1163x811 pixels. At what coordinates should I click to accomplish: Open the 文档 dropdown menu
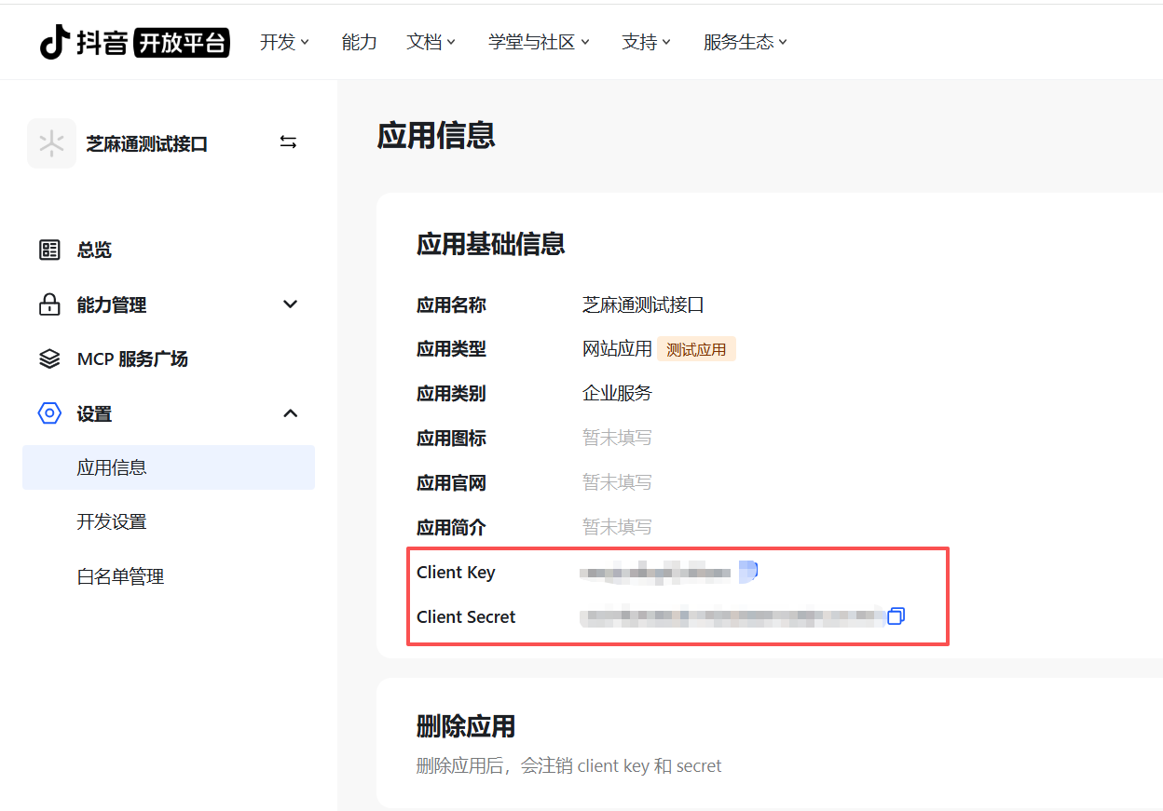(x=431, y=42)
